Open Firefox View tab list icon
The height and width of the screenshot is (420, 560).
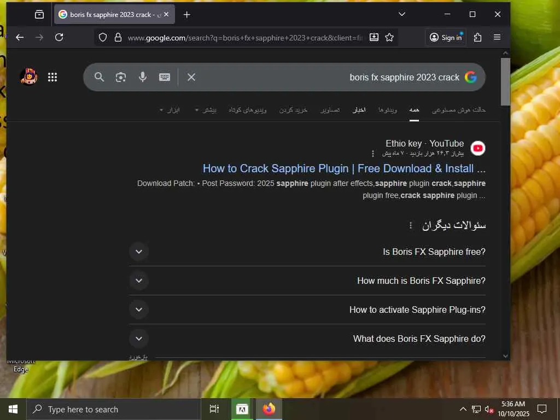(x=39, y=14)
